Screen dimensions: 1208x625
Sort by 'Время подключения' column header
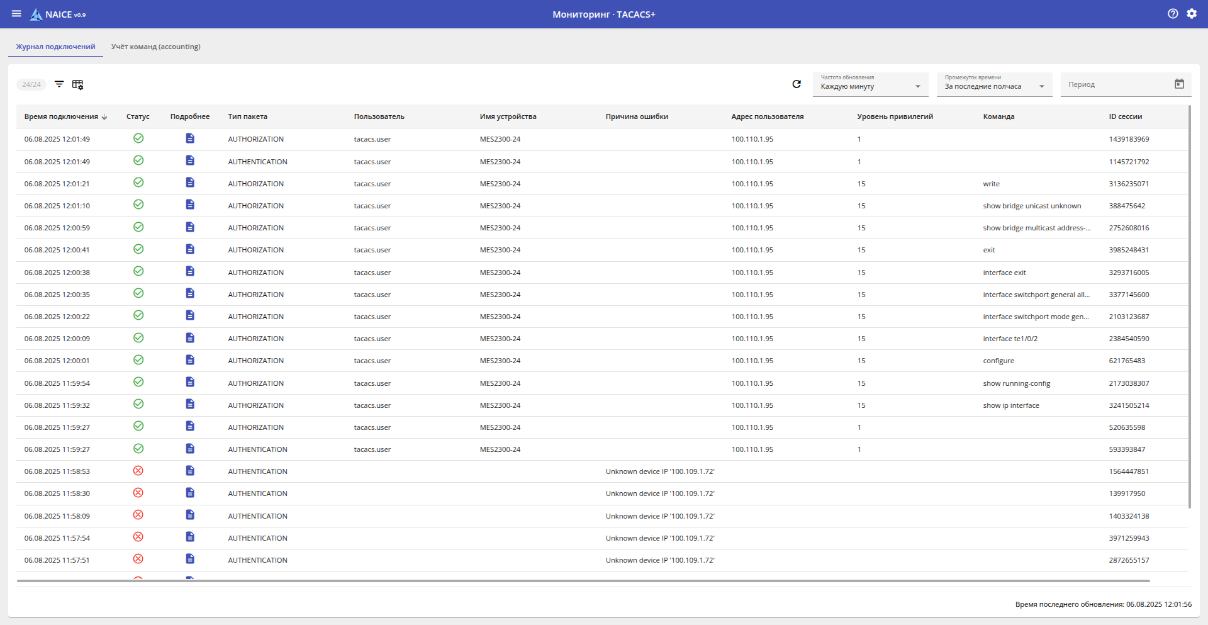click(x=62, y=116)
